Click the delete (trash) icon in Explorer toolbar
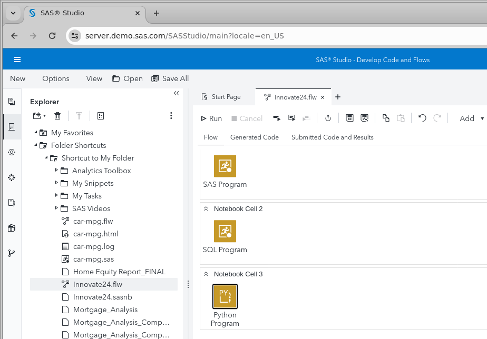487x339 pixels. [57, 115]
